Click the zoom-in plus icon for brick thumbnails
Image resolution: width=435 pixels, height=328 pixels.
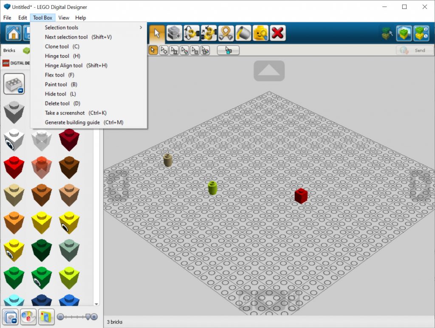pyautogui.click(x=94, y=317)
